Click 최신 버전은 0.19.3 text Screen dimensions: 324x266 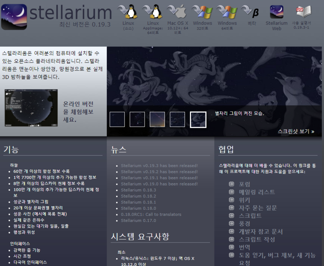click(85, 24)
